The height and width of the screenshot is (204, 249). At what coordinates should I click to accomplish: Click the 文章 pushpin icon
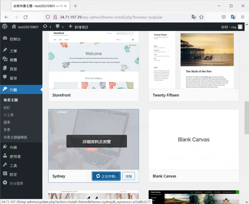(5, 50)
